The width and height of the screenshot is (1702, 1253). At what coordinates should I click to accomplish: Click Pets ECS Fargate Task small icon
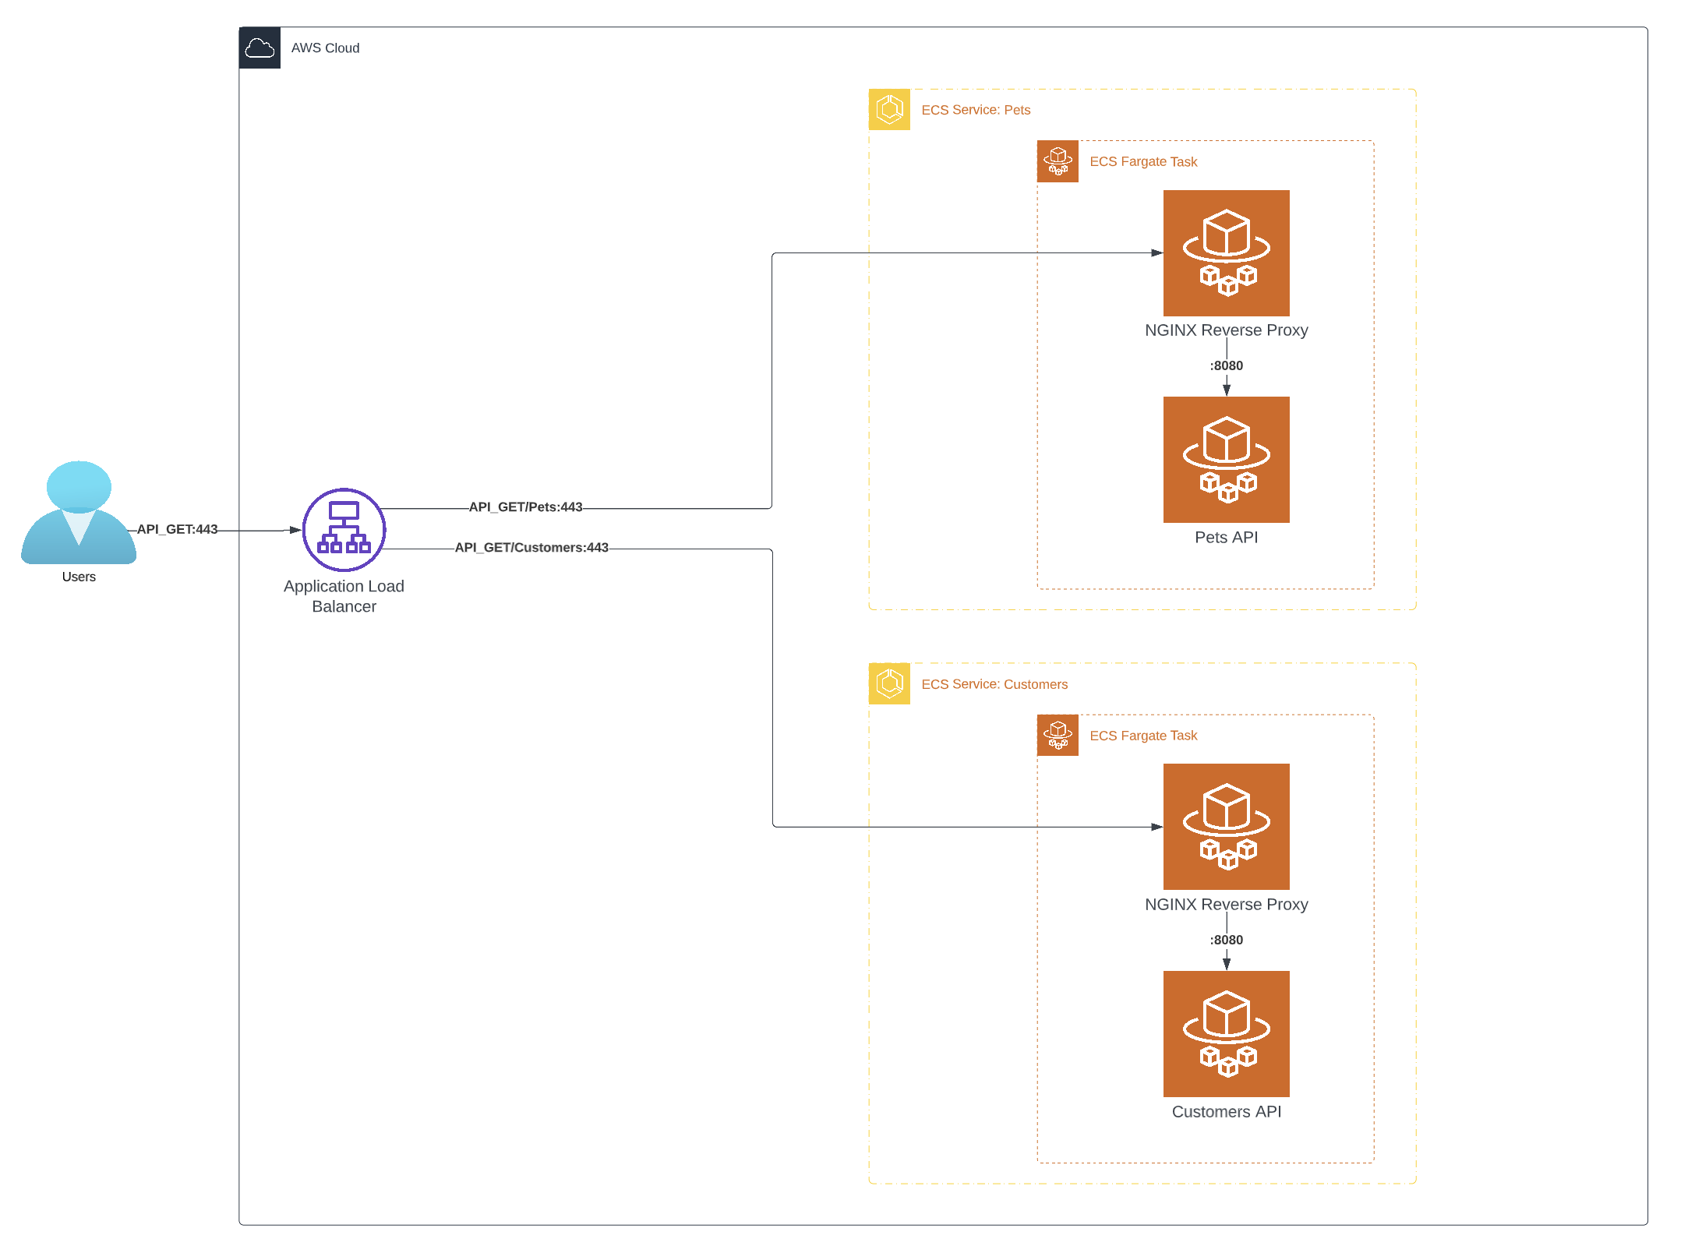(x=1058, y=161)
